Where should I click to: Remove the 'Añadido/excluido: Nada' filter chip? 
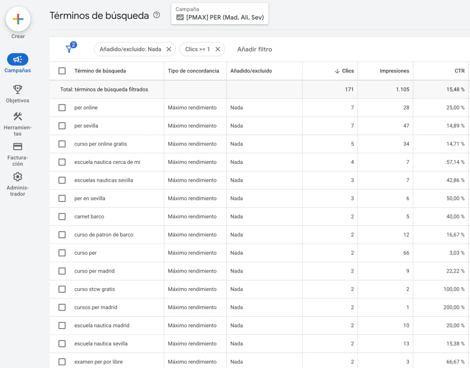click(x=168, y=49)
